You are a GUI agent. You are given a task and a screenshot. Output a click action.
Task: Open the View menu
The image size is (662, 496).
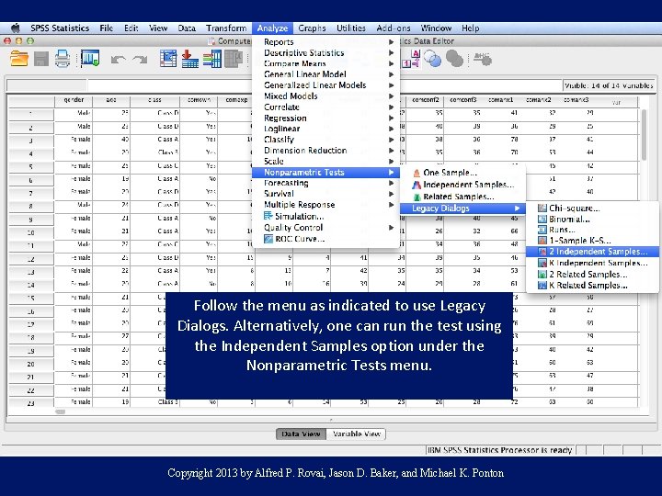click(158, 28)
